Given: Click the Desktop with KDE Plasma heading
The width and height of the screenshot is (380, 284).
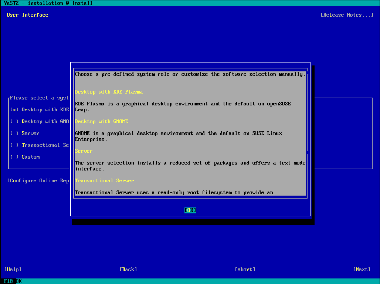Looking at the screenshot, I should (x=109, y=92).
